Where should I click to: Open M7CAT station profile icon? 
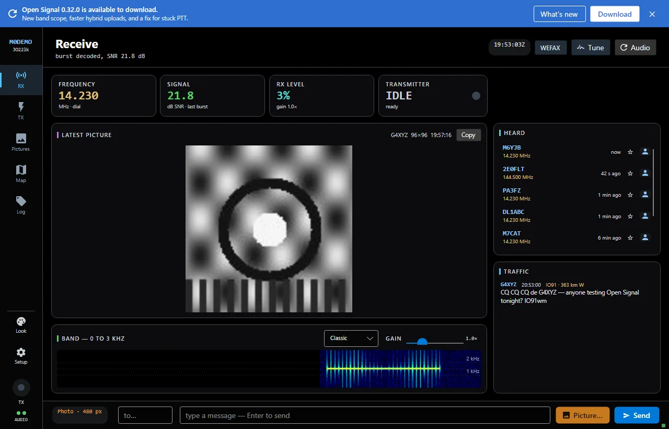point(645,238)
